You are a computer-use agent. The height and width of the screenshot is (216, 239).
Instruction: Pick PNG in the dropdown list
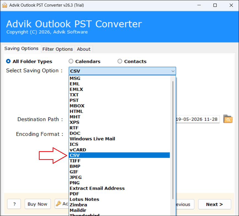pos(119,183)
